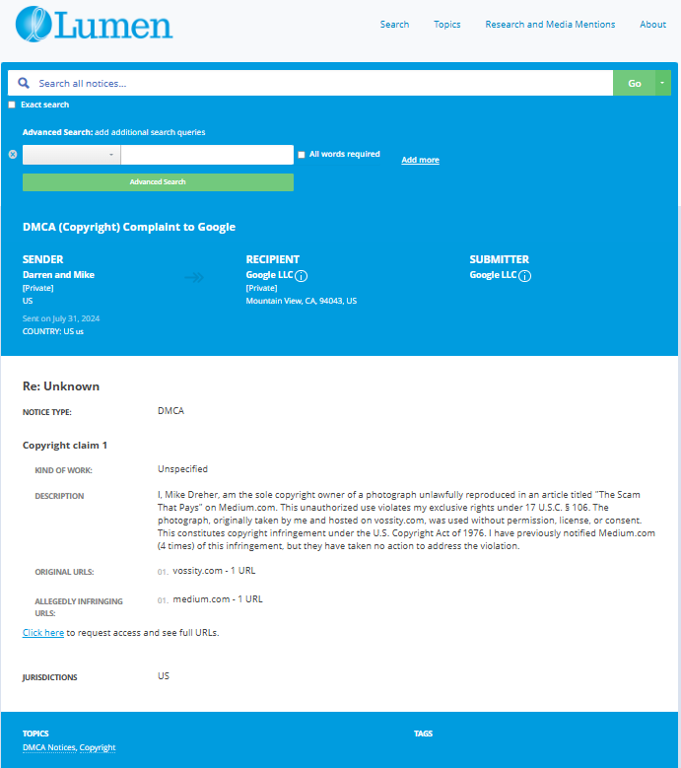Open the Copyright topic link

98,747
